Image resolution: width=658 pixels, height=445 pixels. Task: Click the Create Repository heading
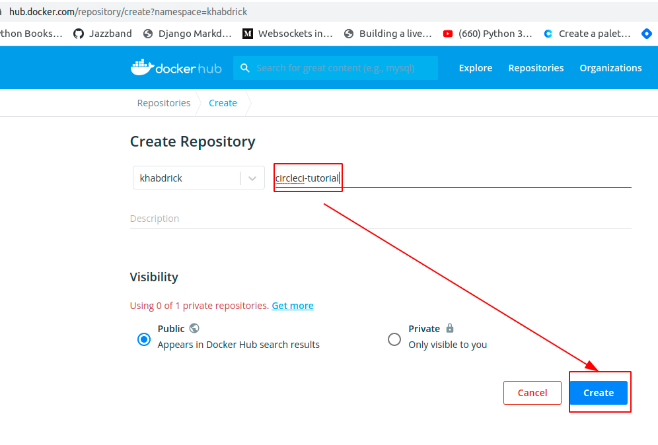pyautogui.click(x=193, y=142)
